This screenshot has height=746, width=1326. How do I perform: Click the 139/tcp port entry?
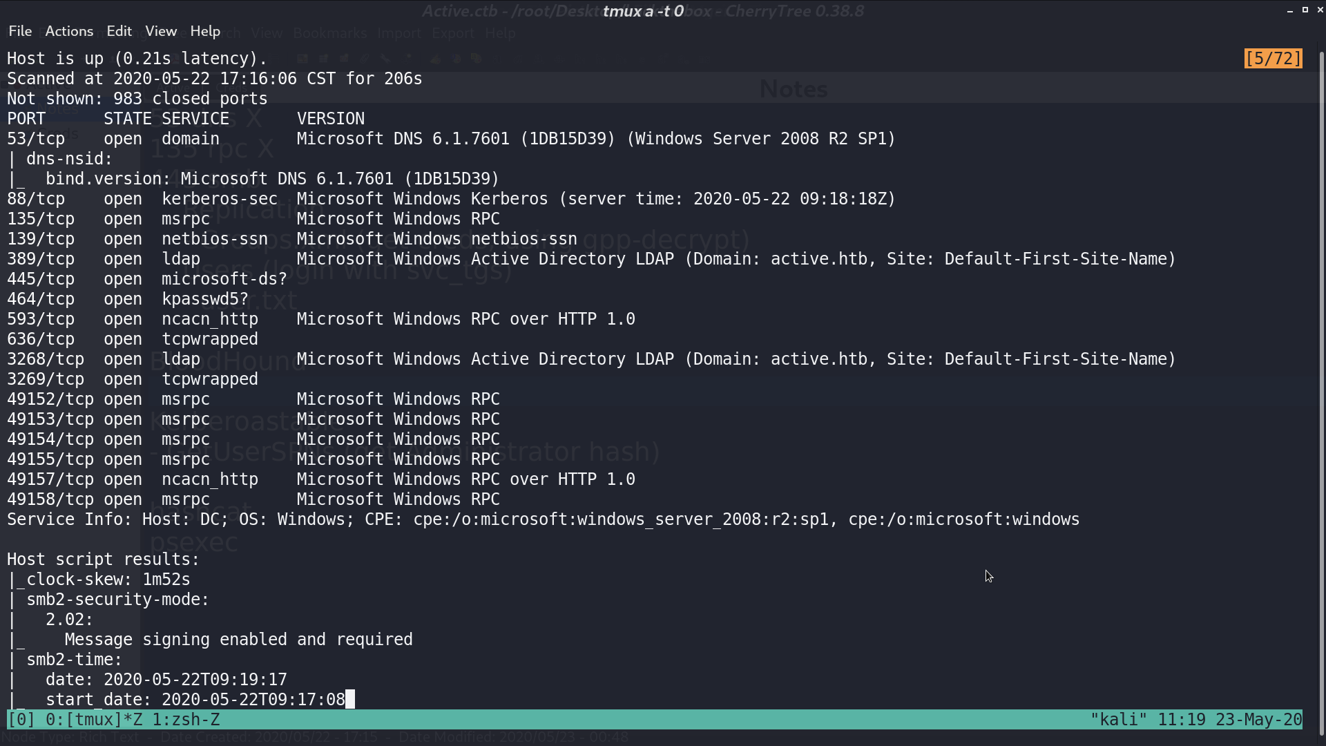coord(41,239)
